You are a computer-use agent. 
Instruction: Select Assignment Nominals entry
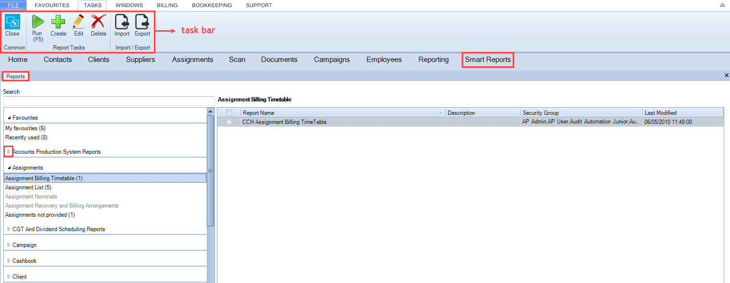tap(31, 197)
